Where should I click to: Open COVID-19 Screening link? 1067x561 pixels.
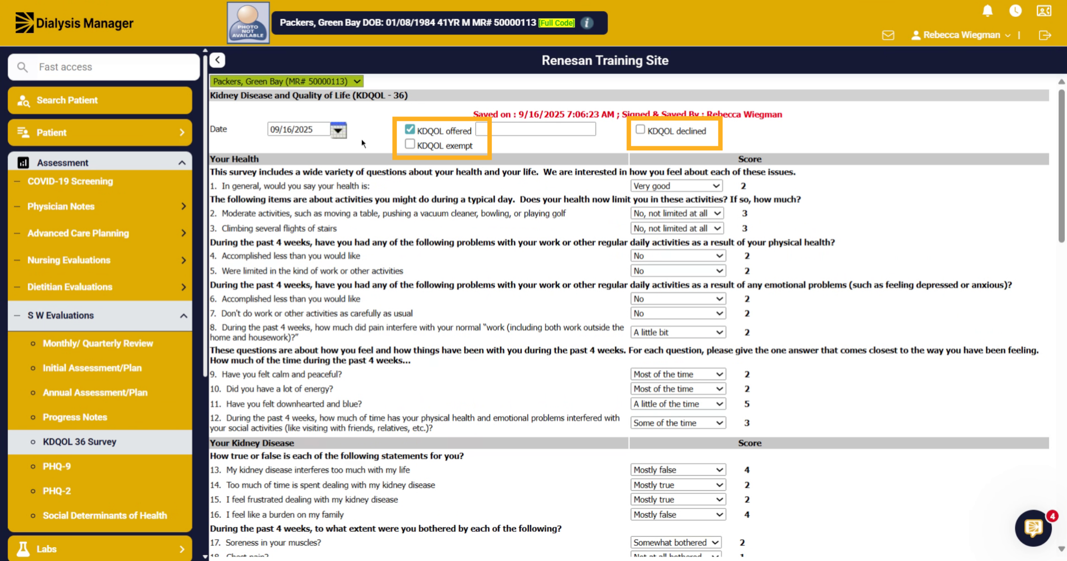(x=70, y=181)
